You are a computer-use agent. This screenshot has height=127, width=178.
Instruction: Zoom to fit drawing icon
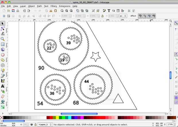coord(67,11)
